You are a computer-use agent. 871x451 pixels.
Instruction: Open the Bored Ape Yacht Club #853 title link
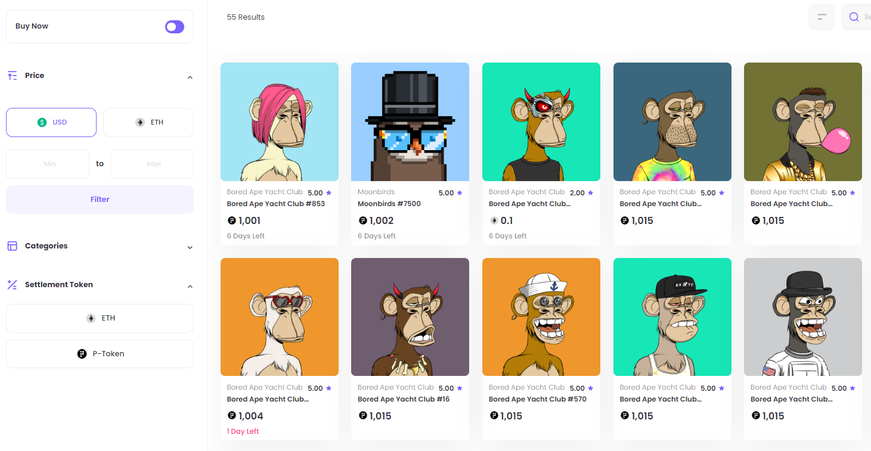[275, 204]
